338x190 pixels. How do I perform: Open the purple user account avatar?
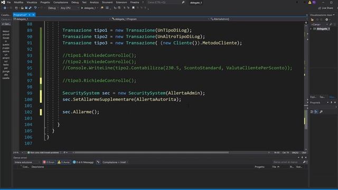(x=314, y=2)
